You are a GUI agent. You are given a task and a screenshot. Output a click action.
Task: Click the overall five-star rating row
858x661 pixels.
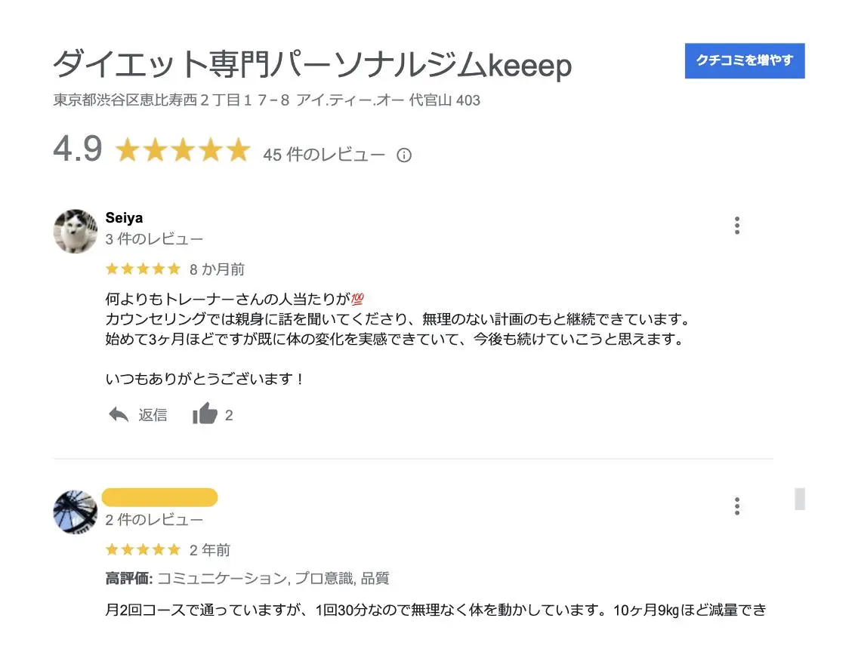(184, 150)
